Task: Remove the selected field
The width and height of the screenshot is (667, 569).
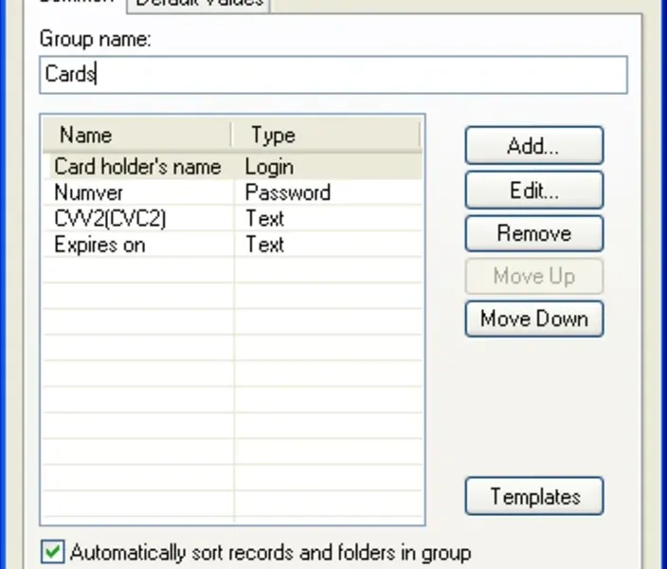Action: point(533,233)
